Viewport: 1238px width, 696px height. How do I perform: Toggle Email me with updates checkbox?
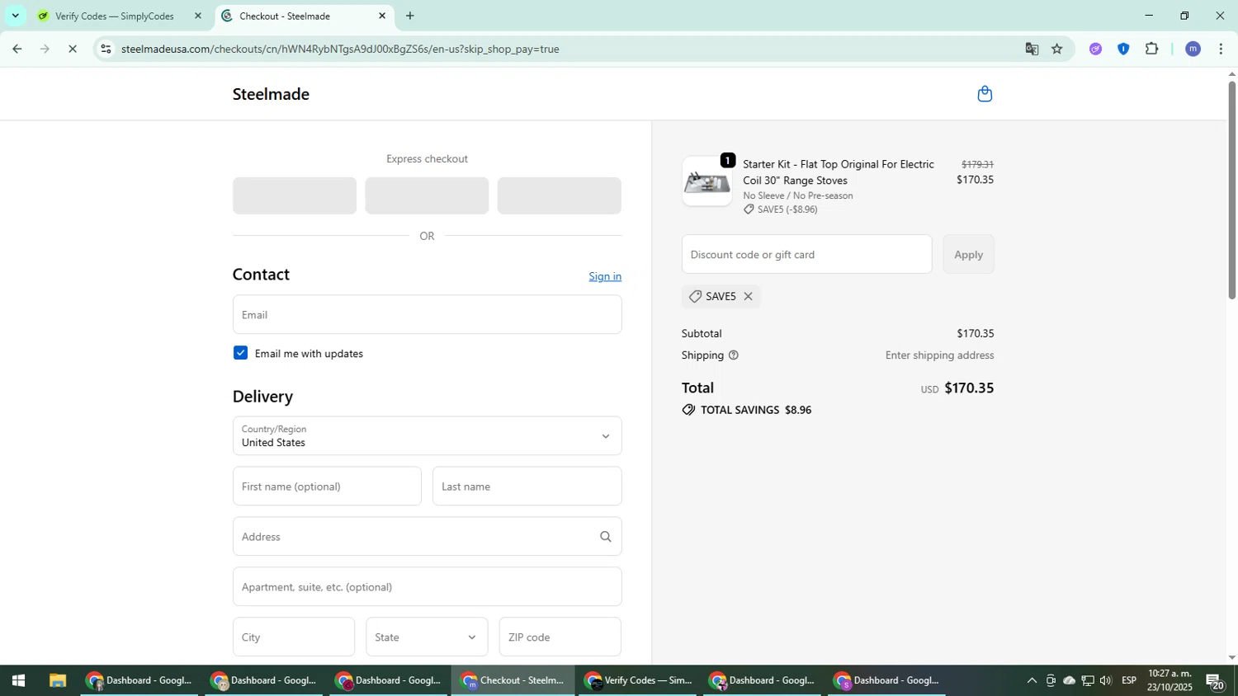tap(240, 353)
